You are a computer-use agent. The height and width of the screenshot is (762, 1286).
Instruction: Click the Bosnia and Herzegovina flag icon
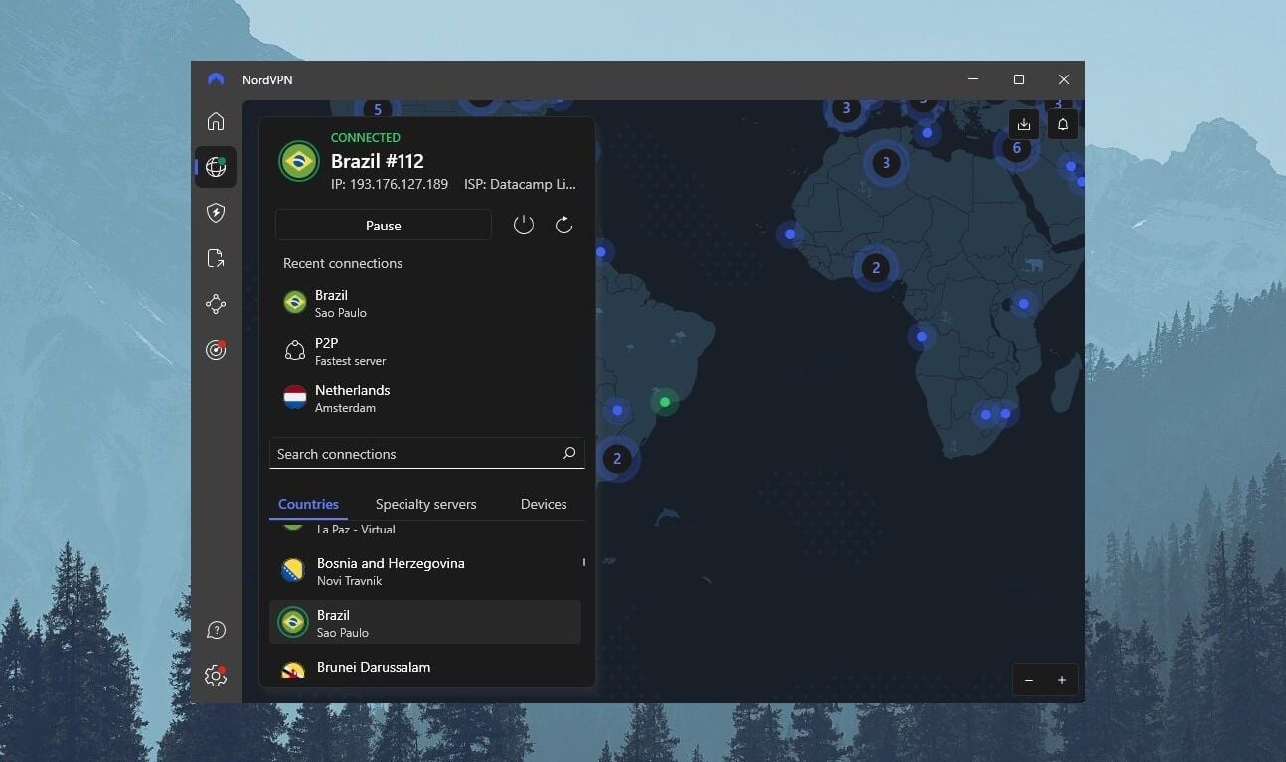293,570
